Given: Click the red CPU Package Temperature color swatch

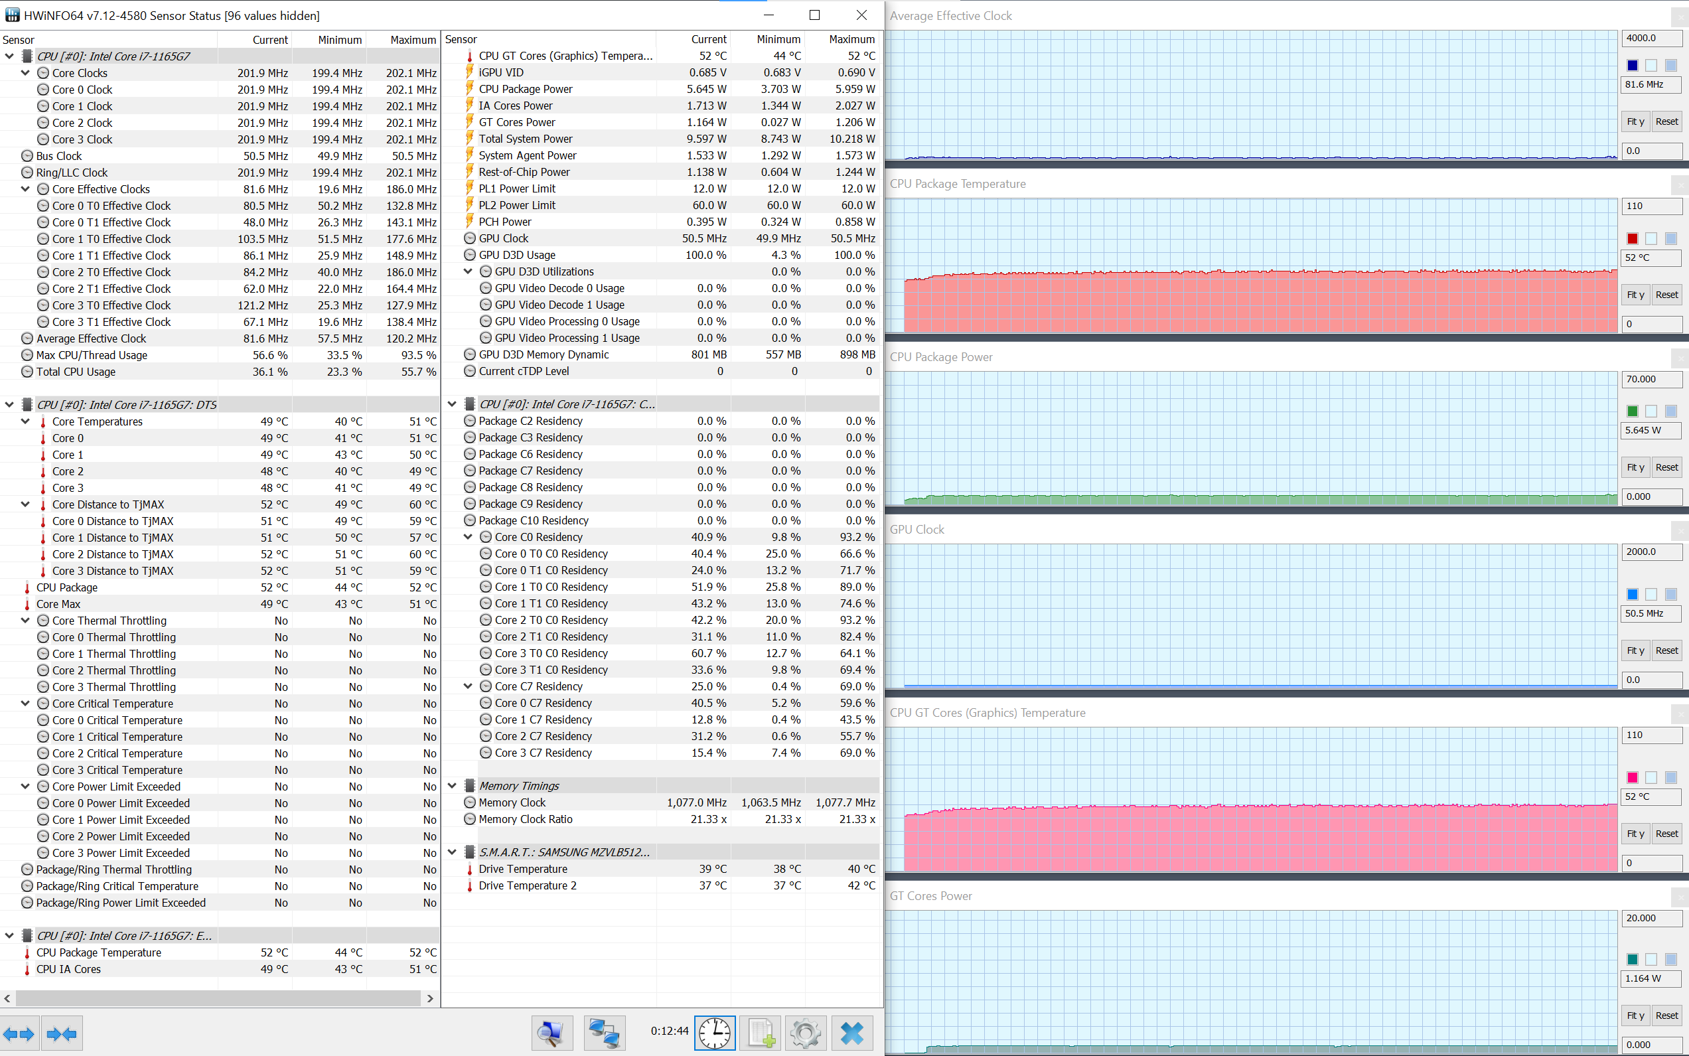Looking at the screenshot, I should pos(1633,239).
